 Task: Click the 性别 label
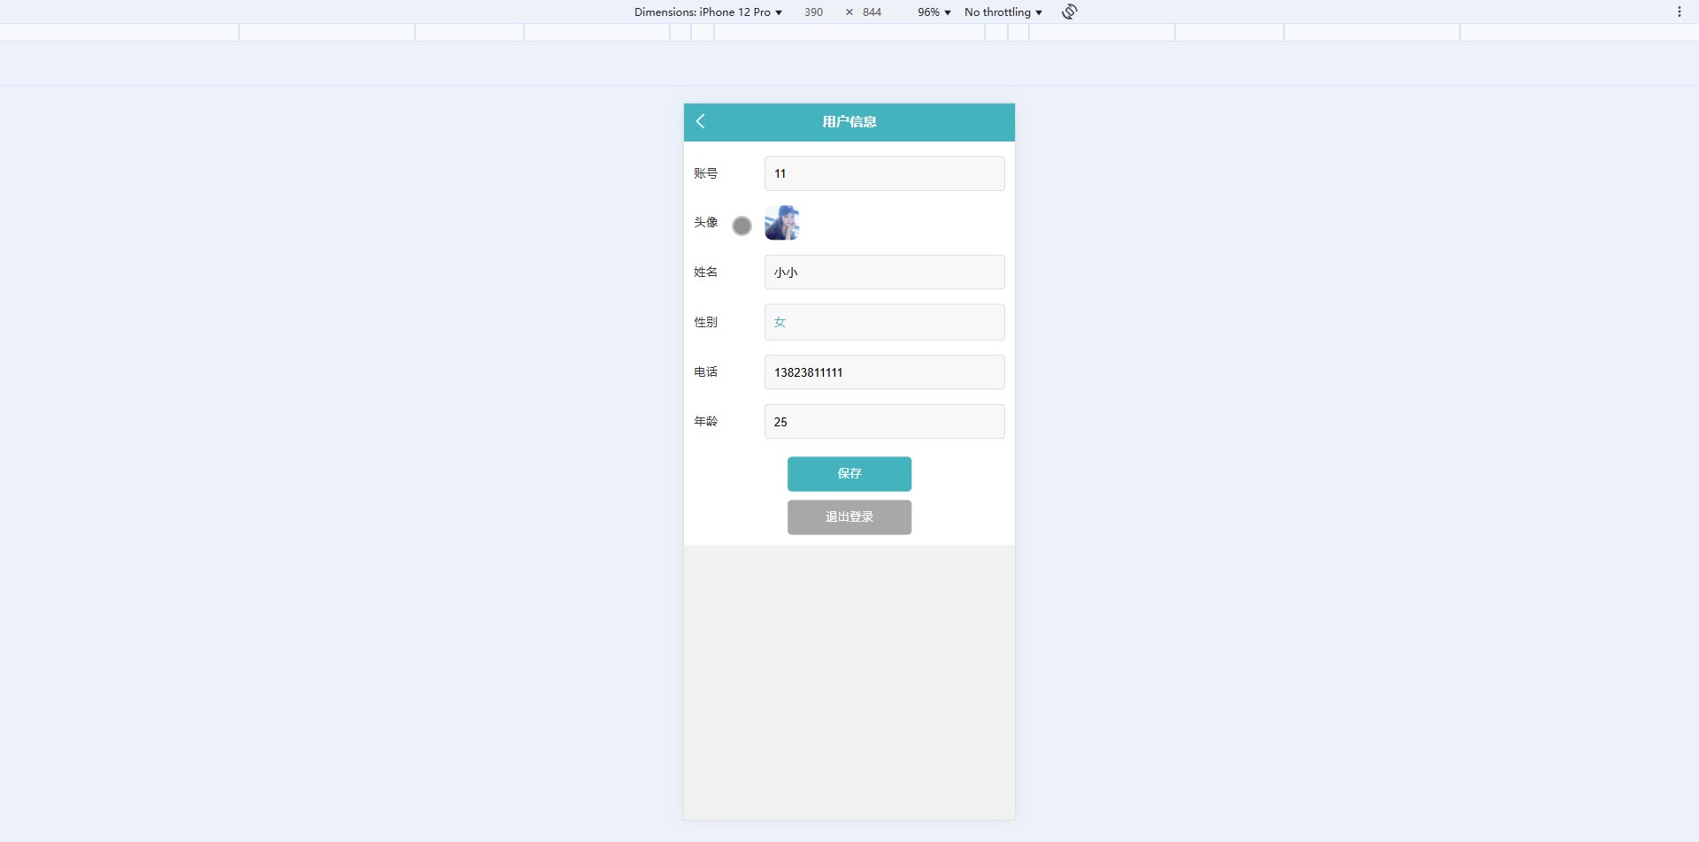pos(705,322)
